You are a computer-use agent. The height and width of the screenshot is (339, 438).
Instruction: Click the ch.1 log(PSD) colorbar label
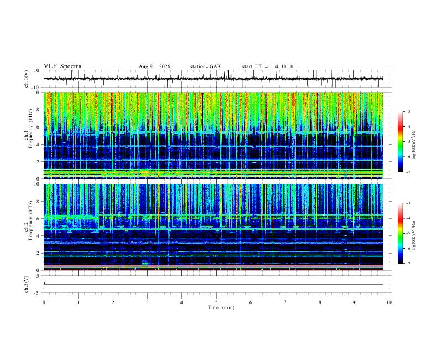click(x=414, y=144)
